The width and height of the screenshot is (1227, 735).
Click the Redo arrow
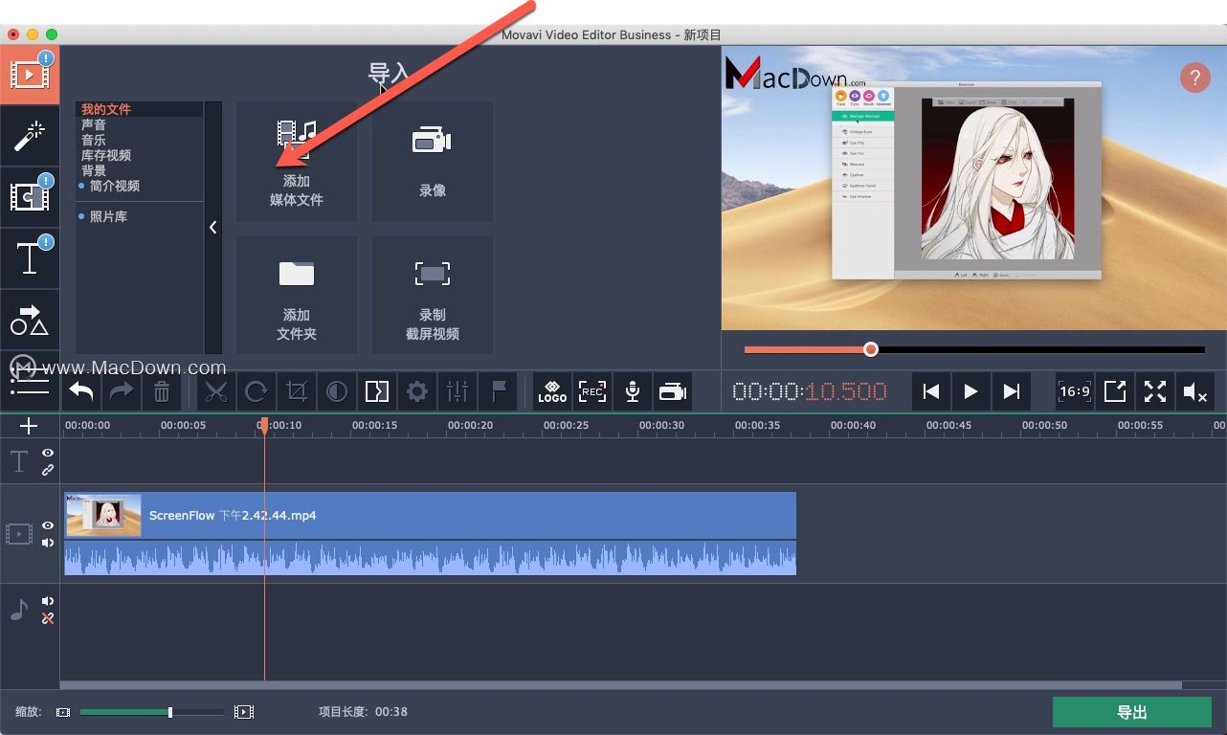(122, 391)
